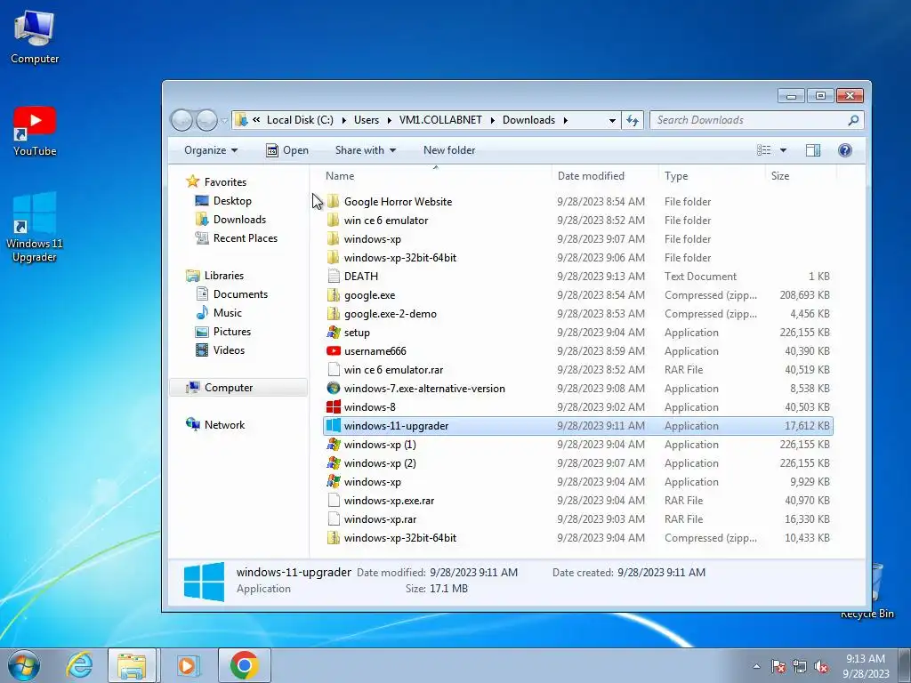Click the Explorer Forward navigation button
The height and width of the screenshot is (683, 911).
point(206,120)
